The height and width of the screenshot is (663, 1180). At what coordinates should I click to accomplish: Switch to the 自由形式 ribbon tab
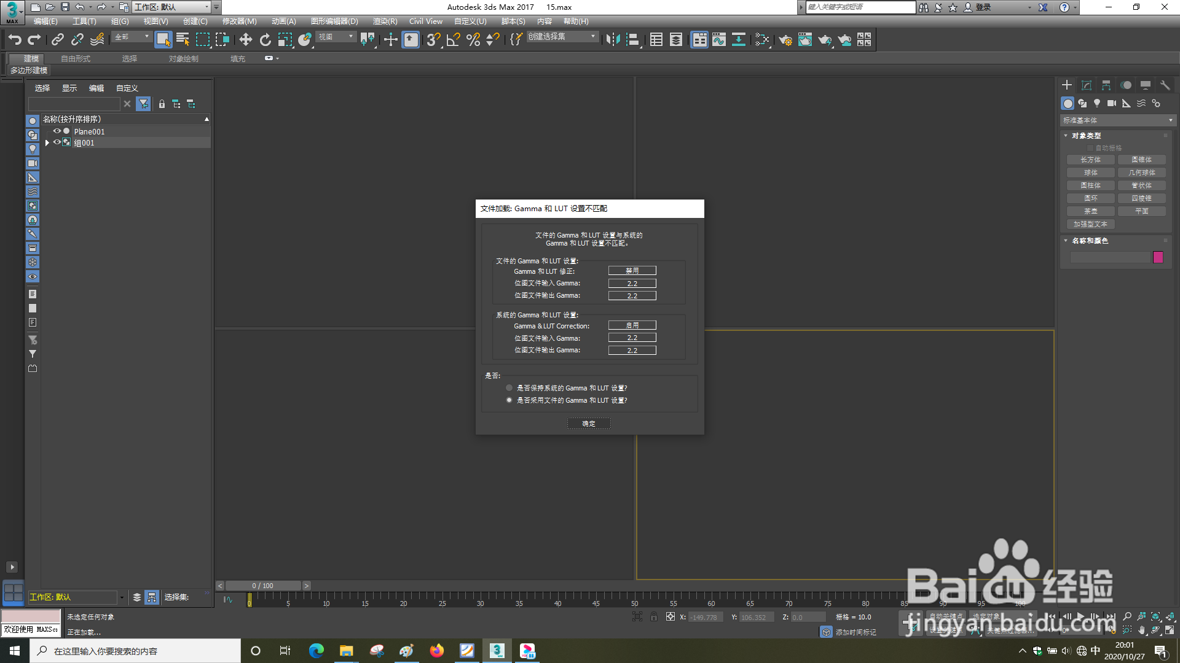pos(76,59)
